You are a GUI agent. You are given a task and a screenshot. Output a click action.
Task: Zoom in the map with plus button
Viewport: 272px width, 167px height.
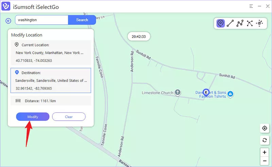[264, 152]
